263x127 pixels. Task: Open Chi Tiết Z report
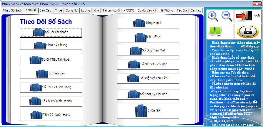148,37
